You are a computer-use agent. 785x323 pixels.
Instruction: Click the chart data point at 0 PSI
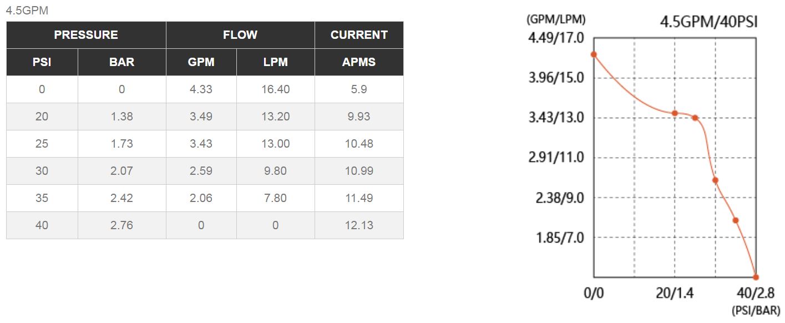pos(594,54)
